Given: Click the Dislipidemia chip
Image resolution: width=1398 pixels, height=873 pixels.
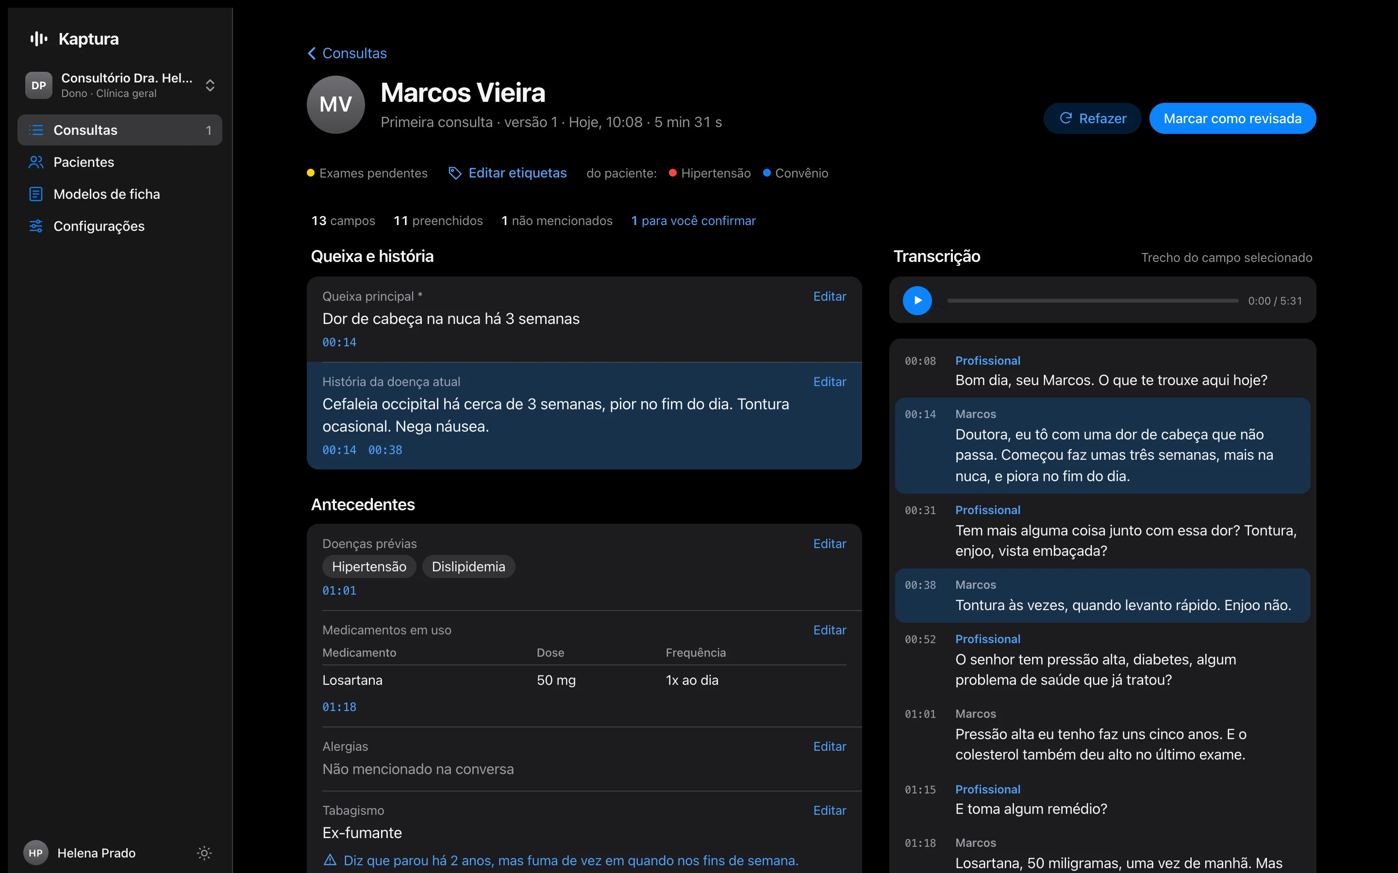Looking at the screenshot, I should tap(468, 567).
